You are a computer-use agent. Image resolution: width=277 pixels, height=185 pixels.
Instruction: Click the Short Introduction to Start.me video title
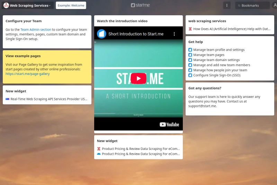click(136, 34)
